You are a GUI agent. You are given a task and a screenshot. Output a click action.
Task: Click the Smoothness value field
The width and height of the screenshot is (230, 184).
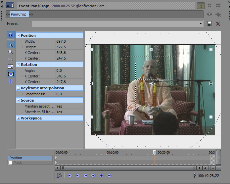(69, 94)
